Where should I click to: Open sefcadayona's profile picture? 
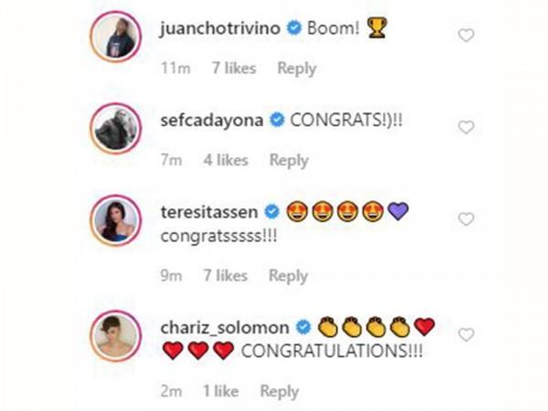(x=115, y=131)
